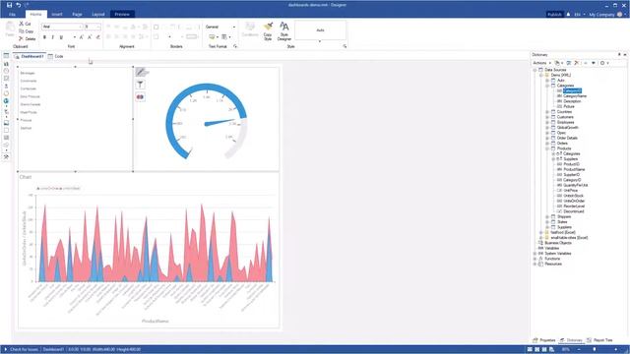630x354 pixels.
Task: Collapse the Categories table node
Action: 547,86
